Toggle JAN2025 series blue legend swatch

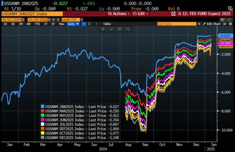tap(43, 106)
